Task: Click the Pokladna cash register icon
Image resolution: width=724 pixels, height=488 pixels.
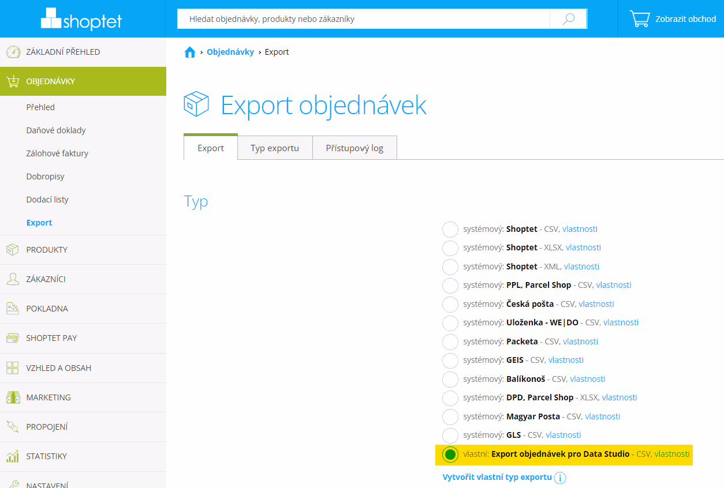Action: click(13, 309)
